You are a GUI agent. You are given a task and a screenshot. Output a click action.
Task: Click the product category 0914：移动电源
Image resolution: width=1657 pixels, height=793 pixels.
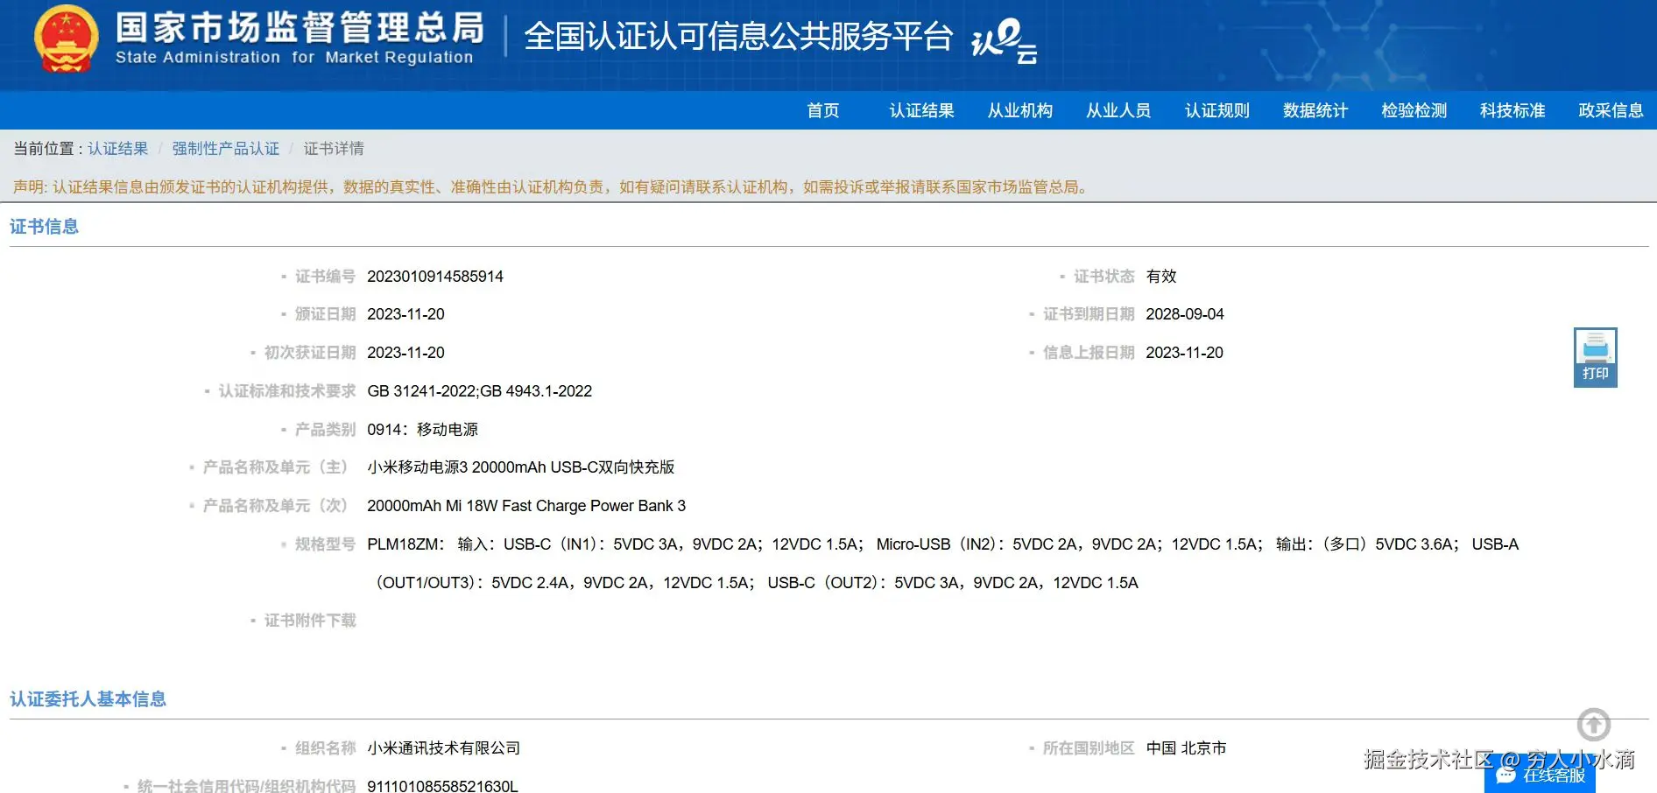[x=423, y=430]
